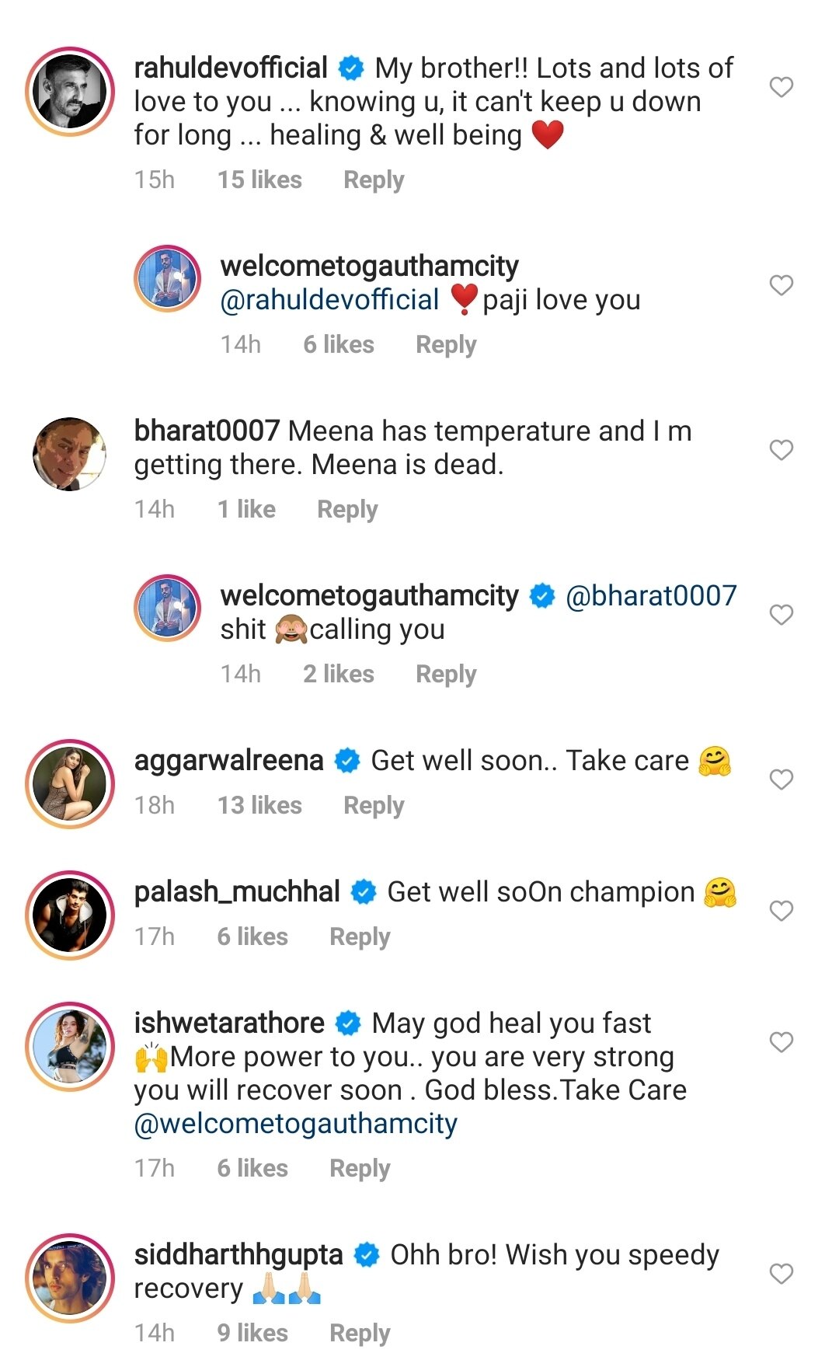Reply to bharat0007's comment
Image resolution: width=839 pixels, height=1367 pixels.
pyautogui.click(x=347, y=510)
